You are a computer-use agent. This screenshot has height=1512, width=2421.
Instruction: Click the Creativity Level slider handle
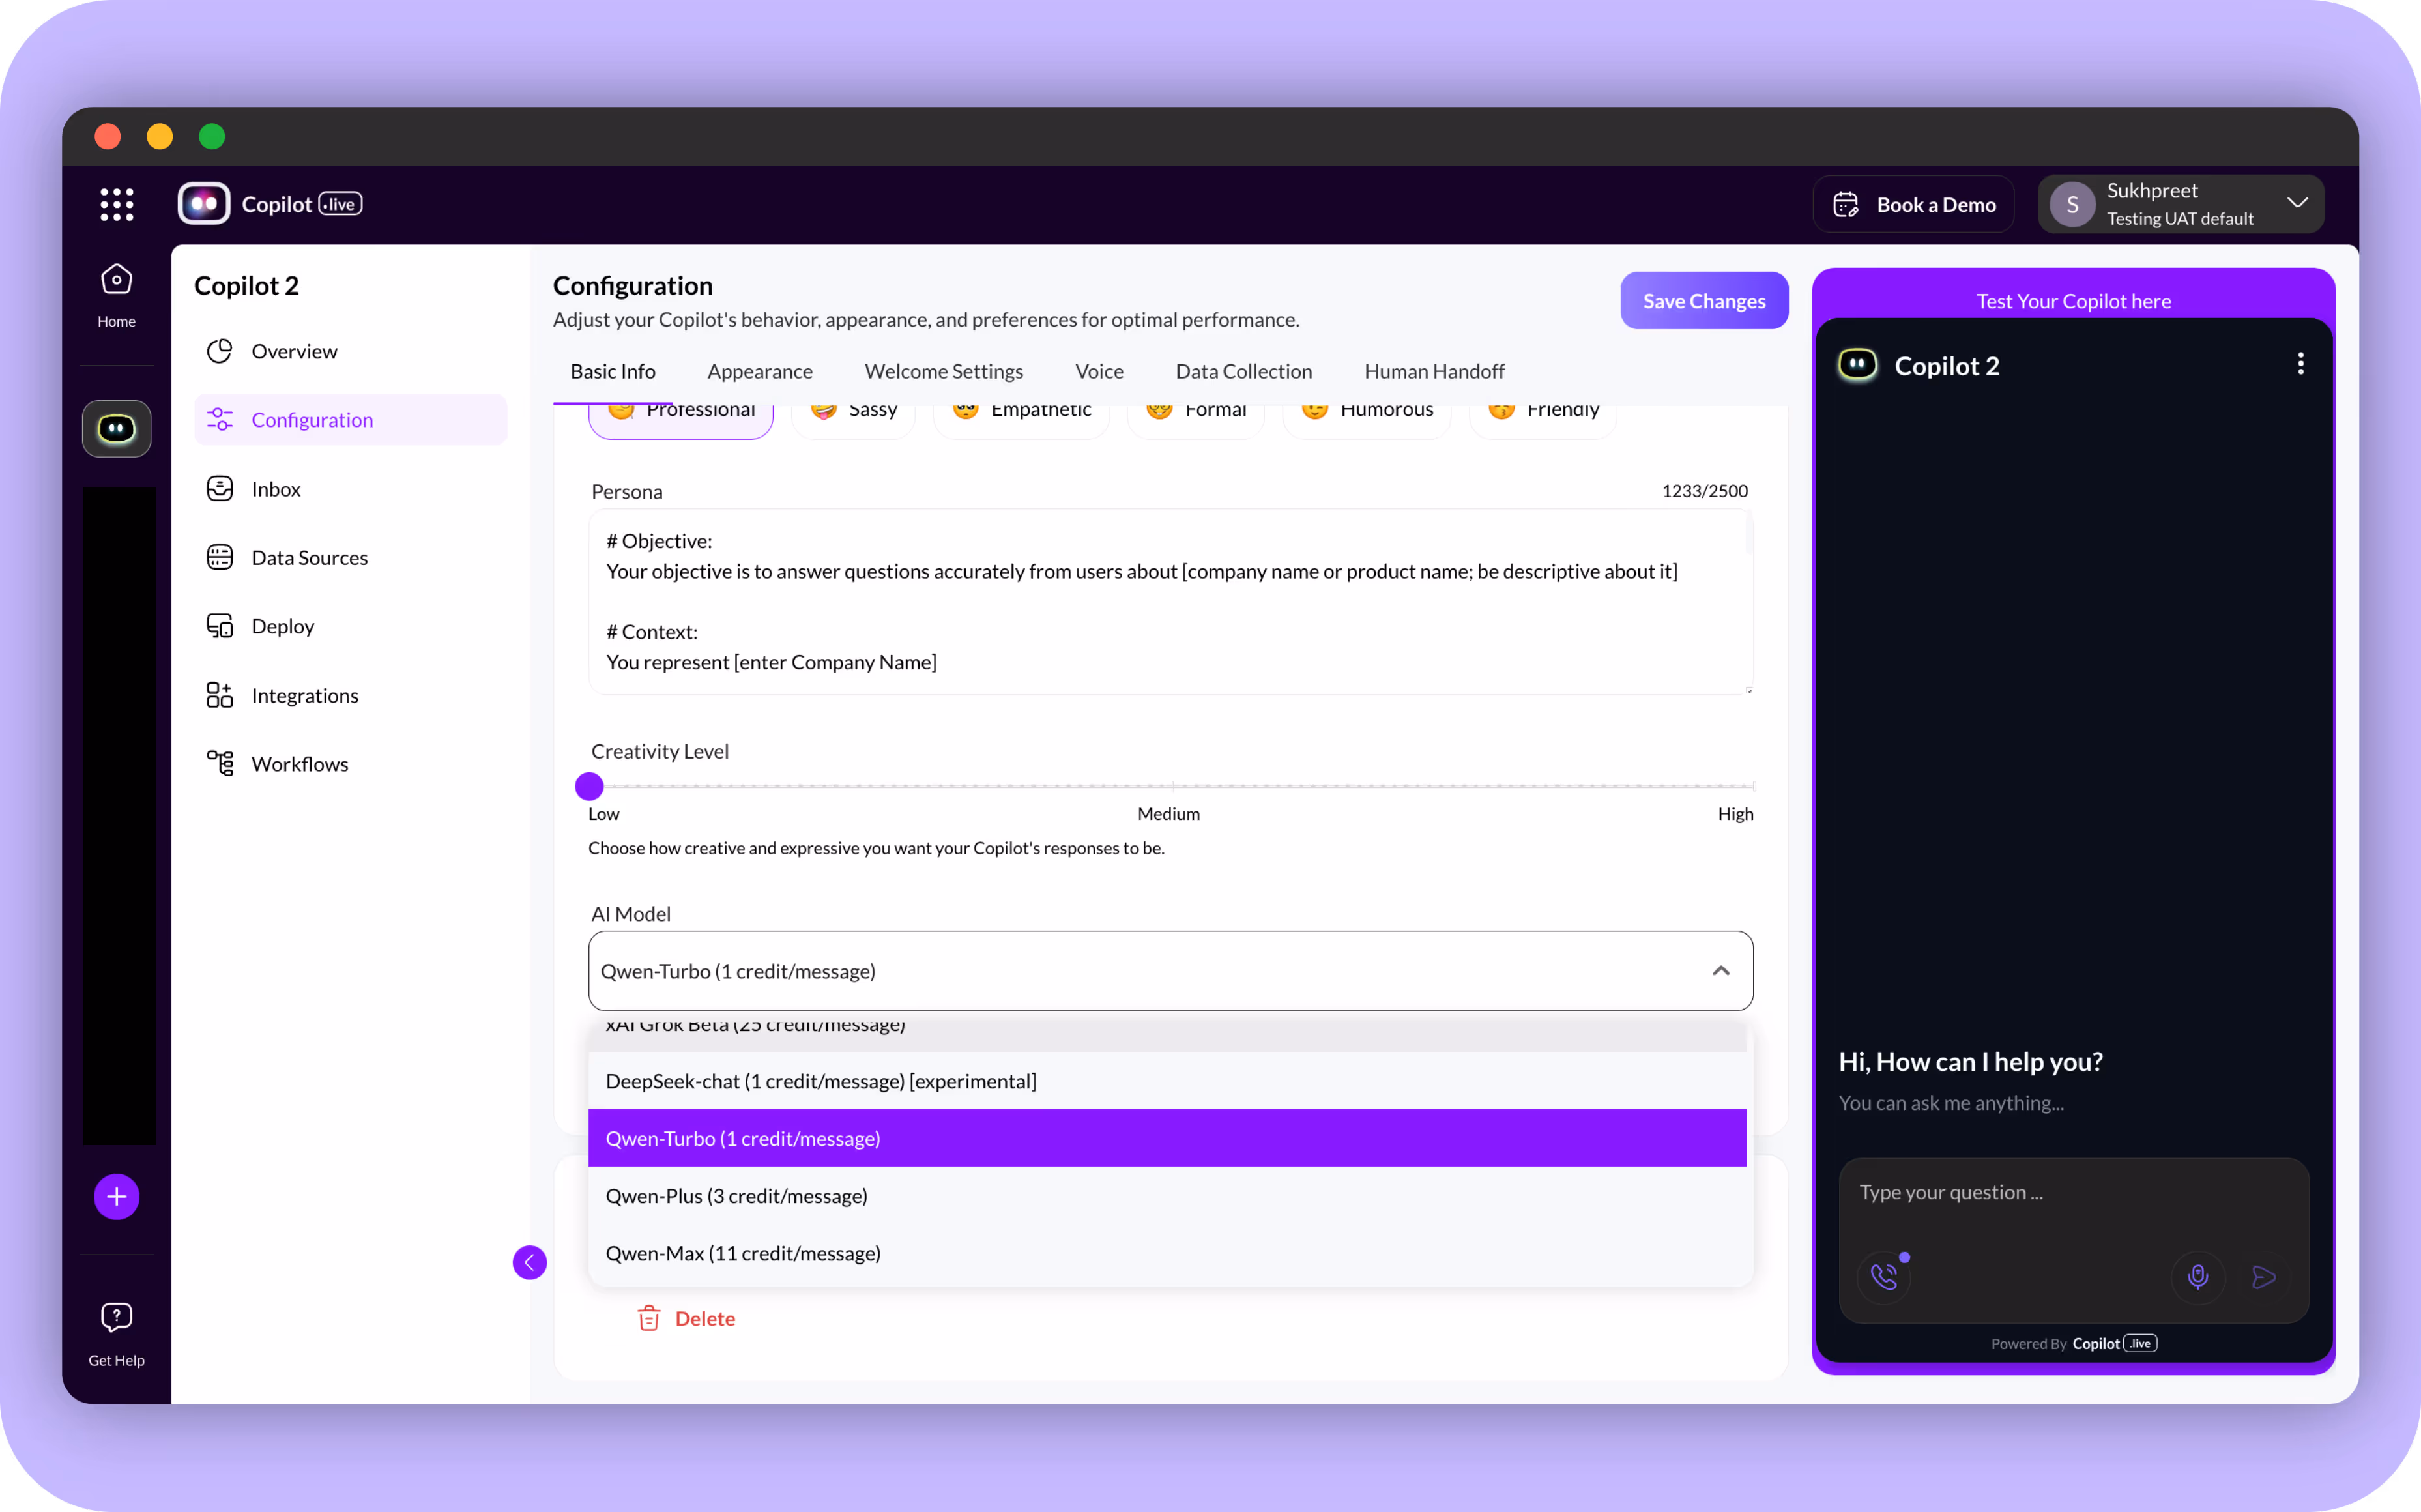pos(589,786)
